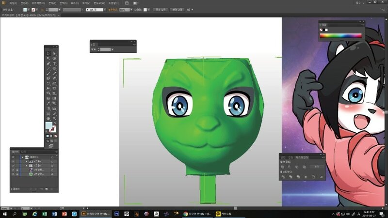Pick a color from the spectrum bar
Screen dimensions: 388x218
[x=341, y=36]
